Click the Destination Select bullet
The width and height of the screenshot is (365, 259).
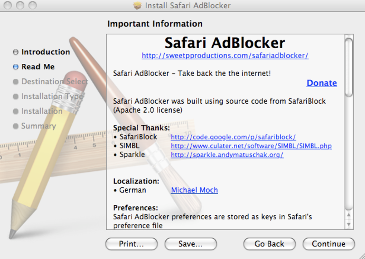pyautogui.click(x=16, y=82)
